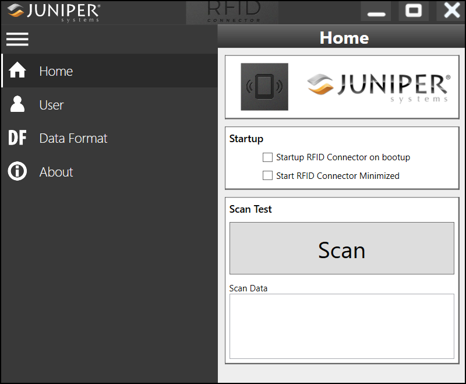Select the Home menu label
Image resolution: width=466 pixels, height=384 pixels.
(56, 71)
